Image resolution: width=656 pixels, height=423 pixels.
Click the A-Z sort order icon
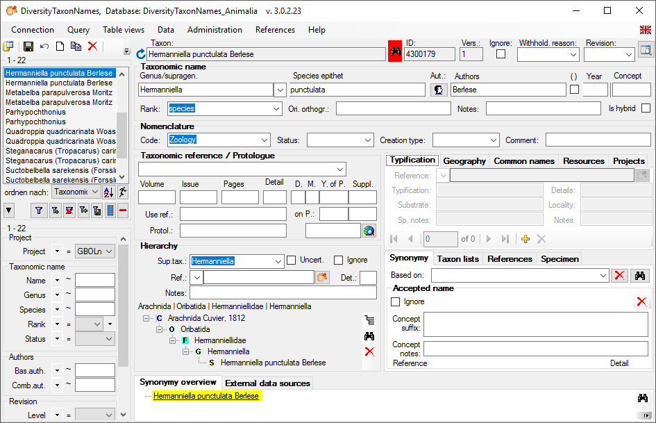(108, 192)
